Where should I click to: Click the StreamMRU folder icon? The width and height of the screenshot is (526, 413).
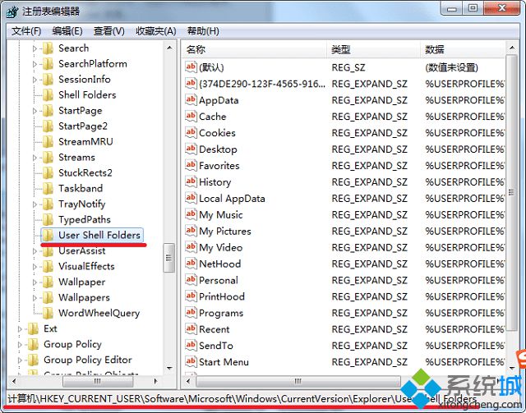pos(48,142)
